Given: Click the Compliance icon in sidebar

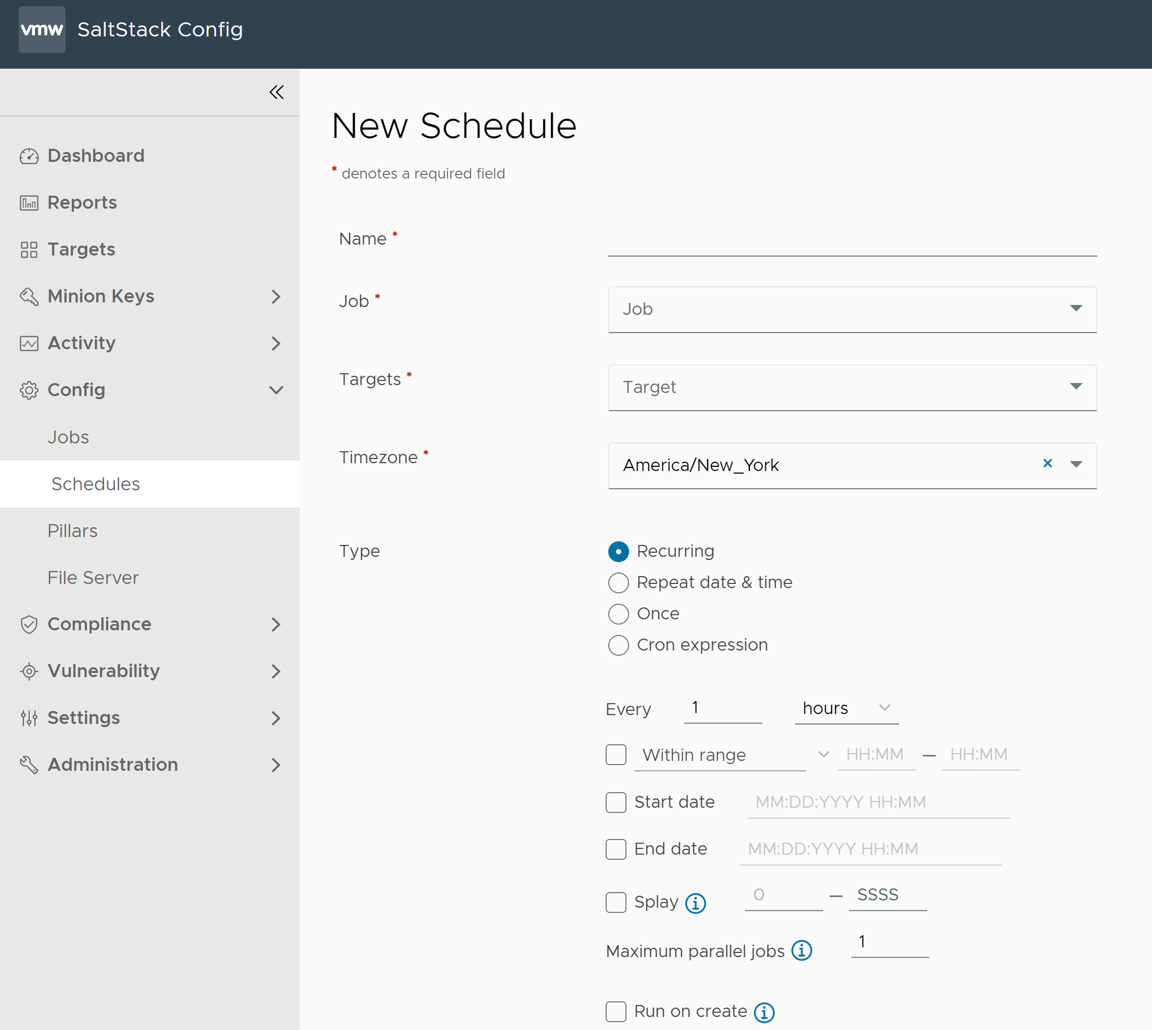Looking at the screenshot, I should click(27, 624).
